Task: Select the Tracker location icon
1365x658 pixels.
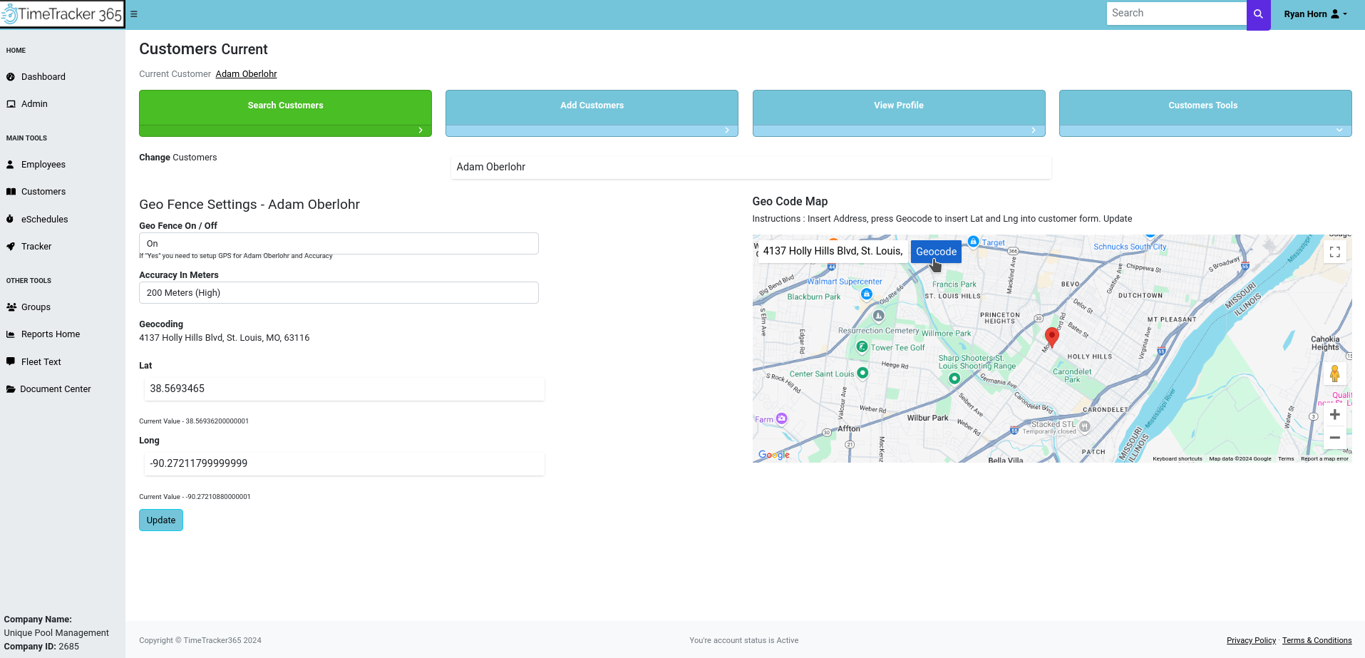Action: coord(10,246)
